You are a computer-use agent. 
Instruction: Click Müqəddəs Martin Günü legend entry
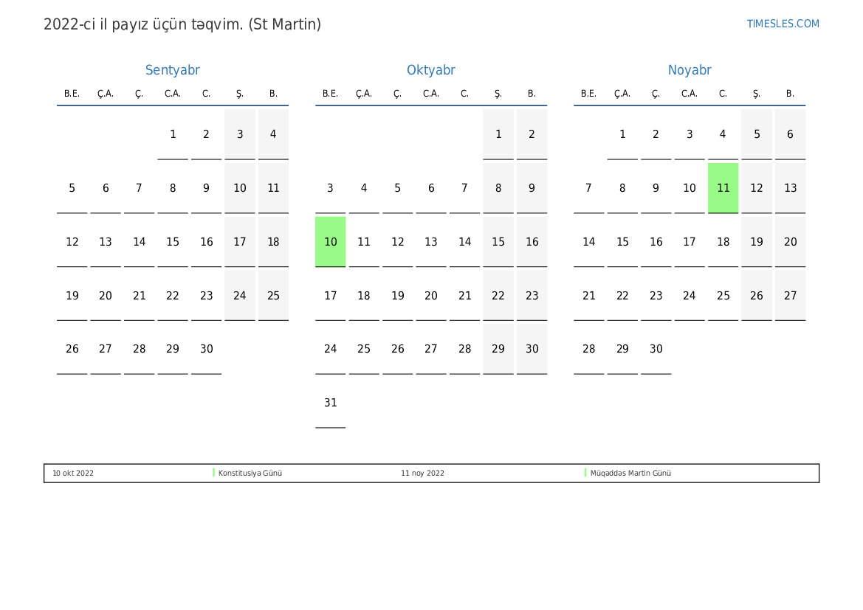pos(630,474)
